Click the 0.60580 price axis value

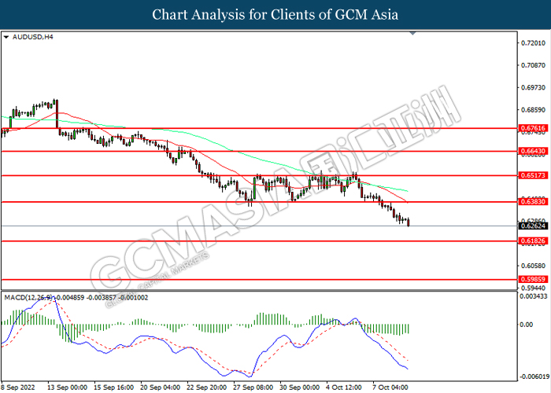point(533,266)
